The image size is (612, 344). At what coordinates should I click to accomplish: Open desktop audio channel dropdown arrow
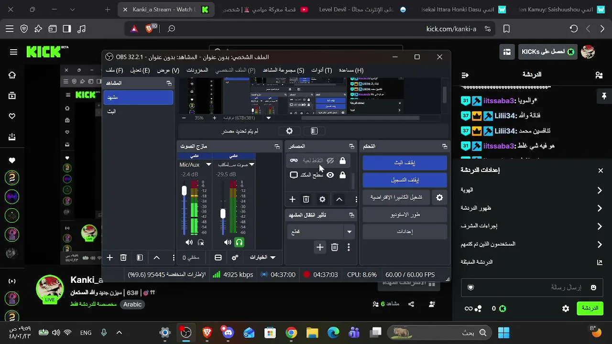pos(251,164)
